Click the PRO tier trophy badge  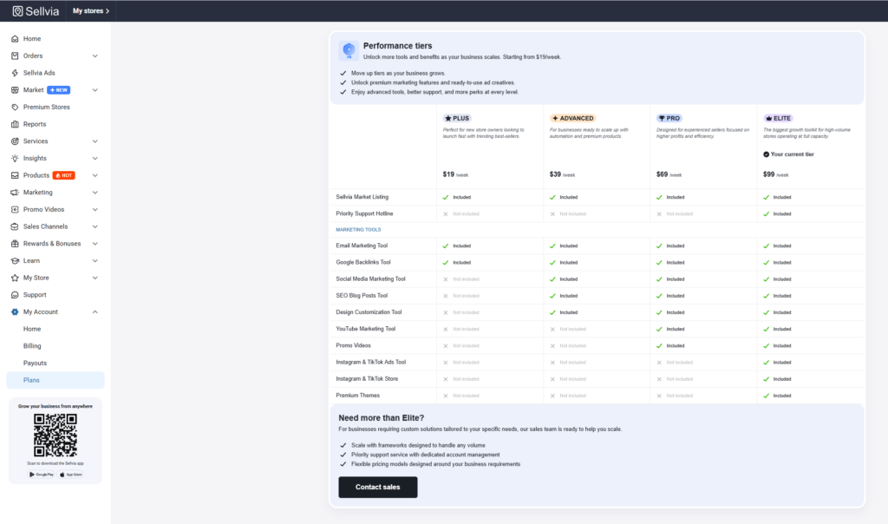coord(669,118)
